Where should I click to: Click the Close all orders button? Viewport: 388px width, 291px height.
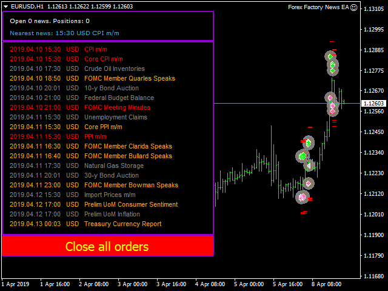coord(108,246)
